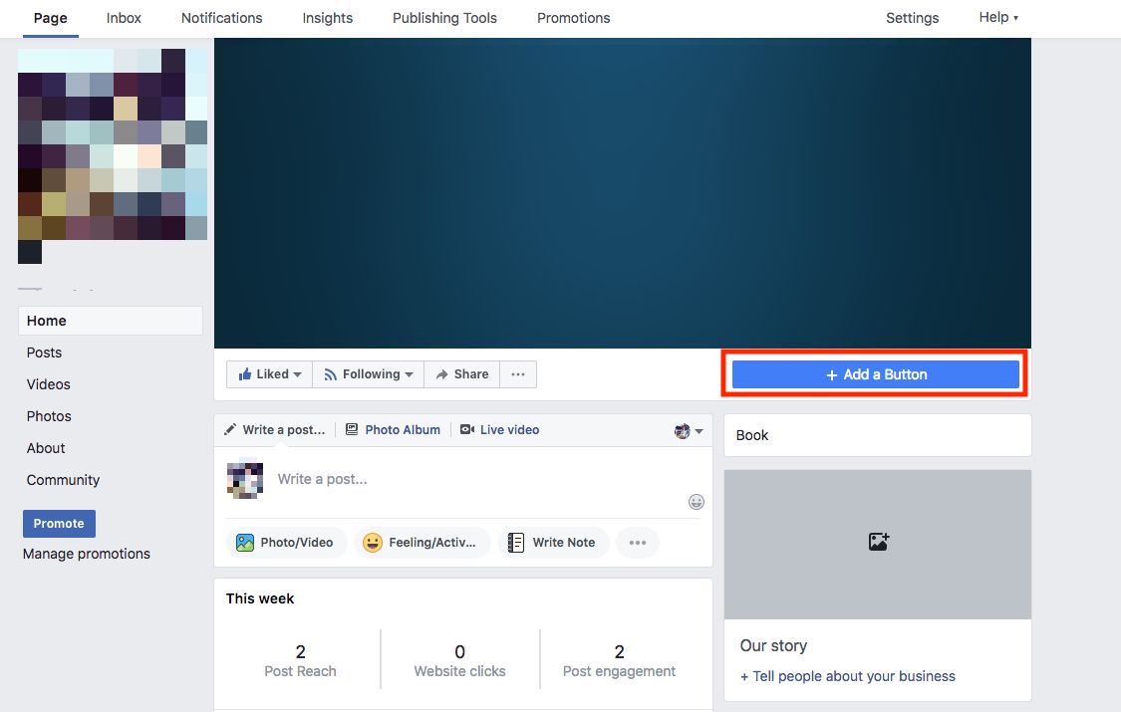View the Insights tab
Screen dimensions: 1121x712
tap(328, 18)
